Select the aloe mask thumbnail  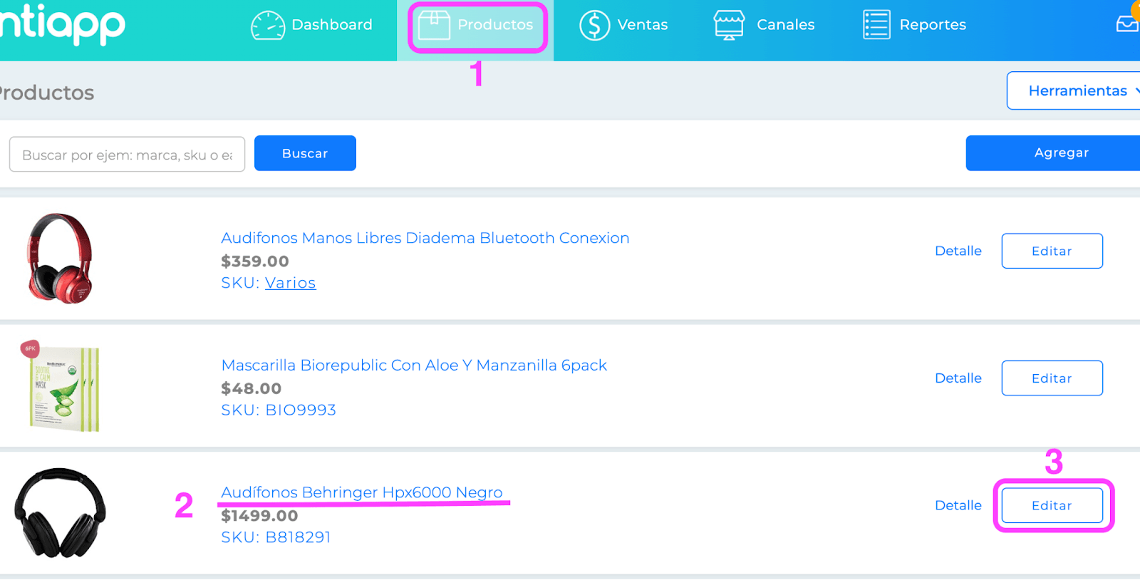(60, 386)
